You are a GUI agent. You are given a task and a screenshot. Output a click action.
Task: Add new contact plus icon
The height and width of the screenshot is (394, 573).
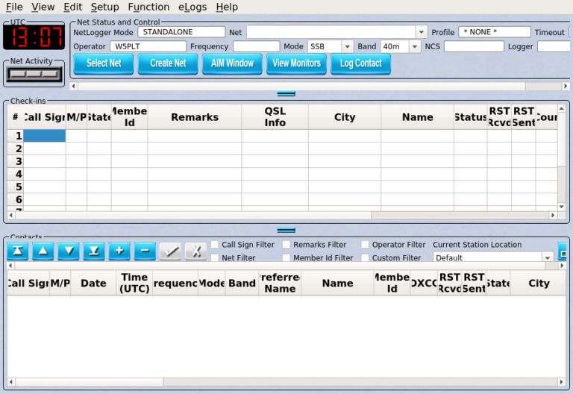click(x=119, y=251)
